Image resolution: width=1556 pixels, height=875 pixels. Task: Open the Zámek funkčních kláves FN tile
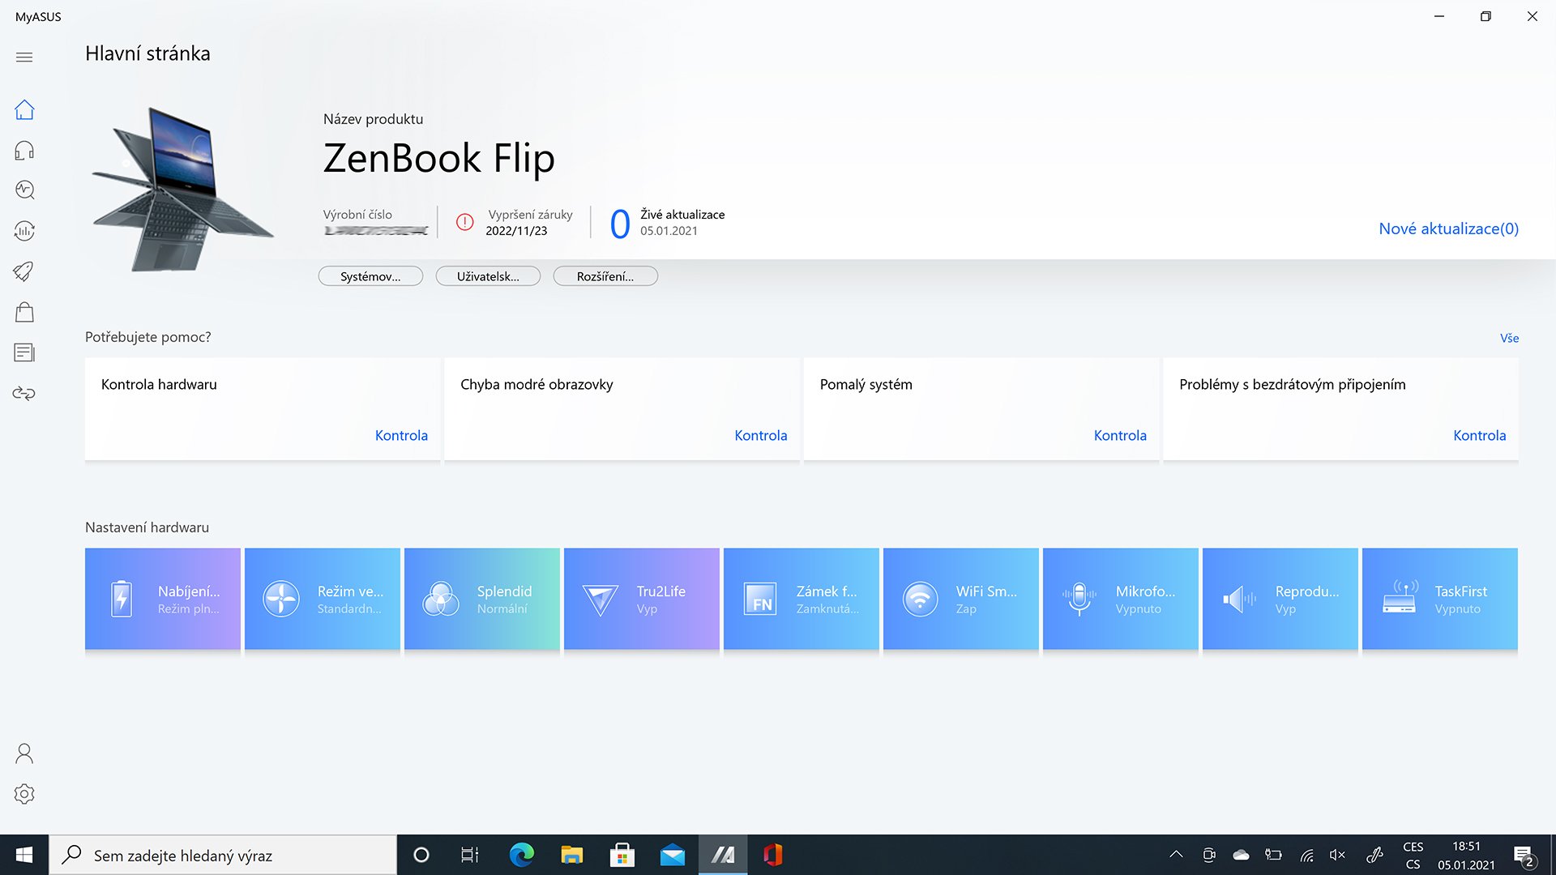[x=802, y=599]
